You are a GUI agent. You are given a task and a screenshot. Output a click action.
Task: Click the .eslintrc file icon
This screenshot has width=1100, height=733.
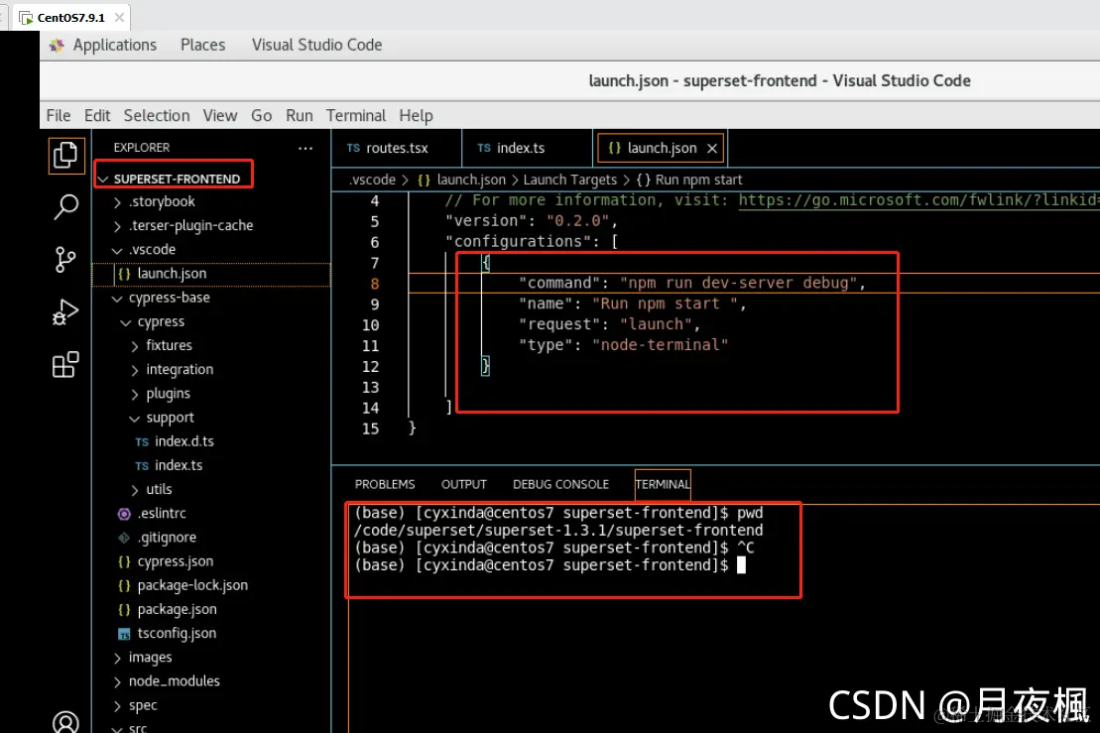[x=124, y=514]
